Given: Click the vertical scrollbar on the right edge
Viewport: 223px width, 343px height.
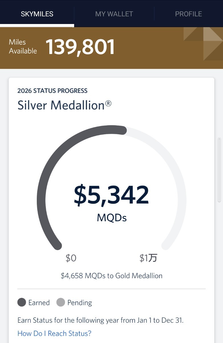Looking at the screenshot, I should click(219, 170).
